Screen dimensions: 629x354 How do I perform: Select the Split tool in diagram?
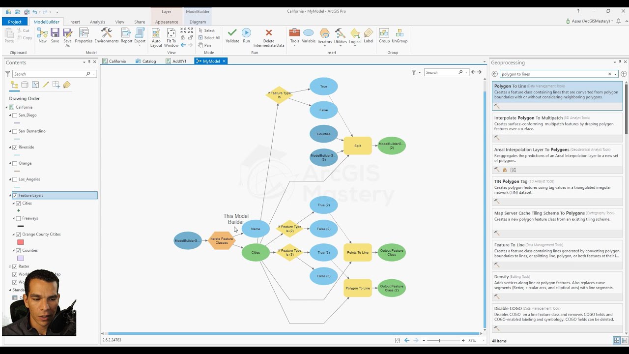358,146
